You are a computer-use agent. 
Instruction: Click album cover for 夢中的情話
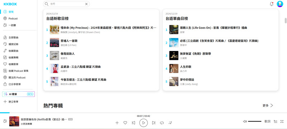174,81
